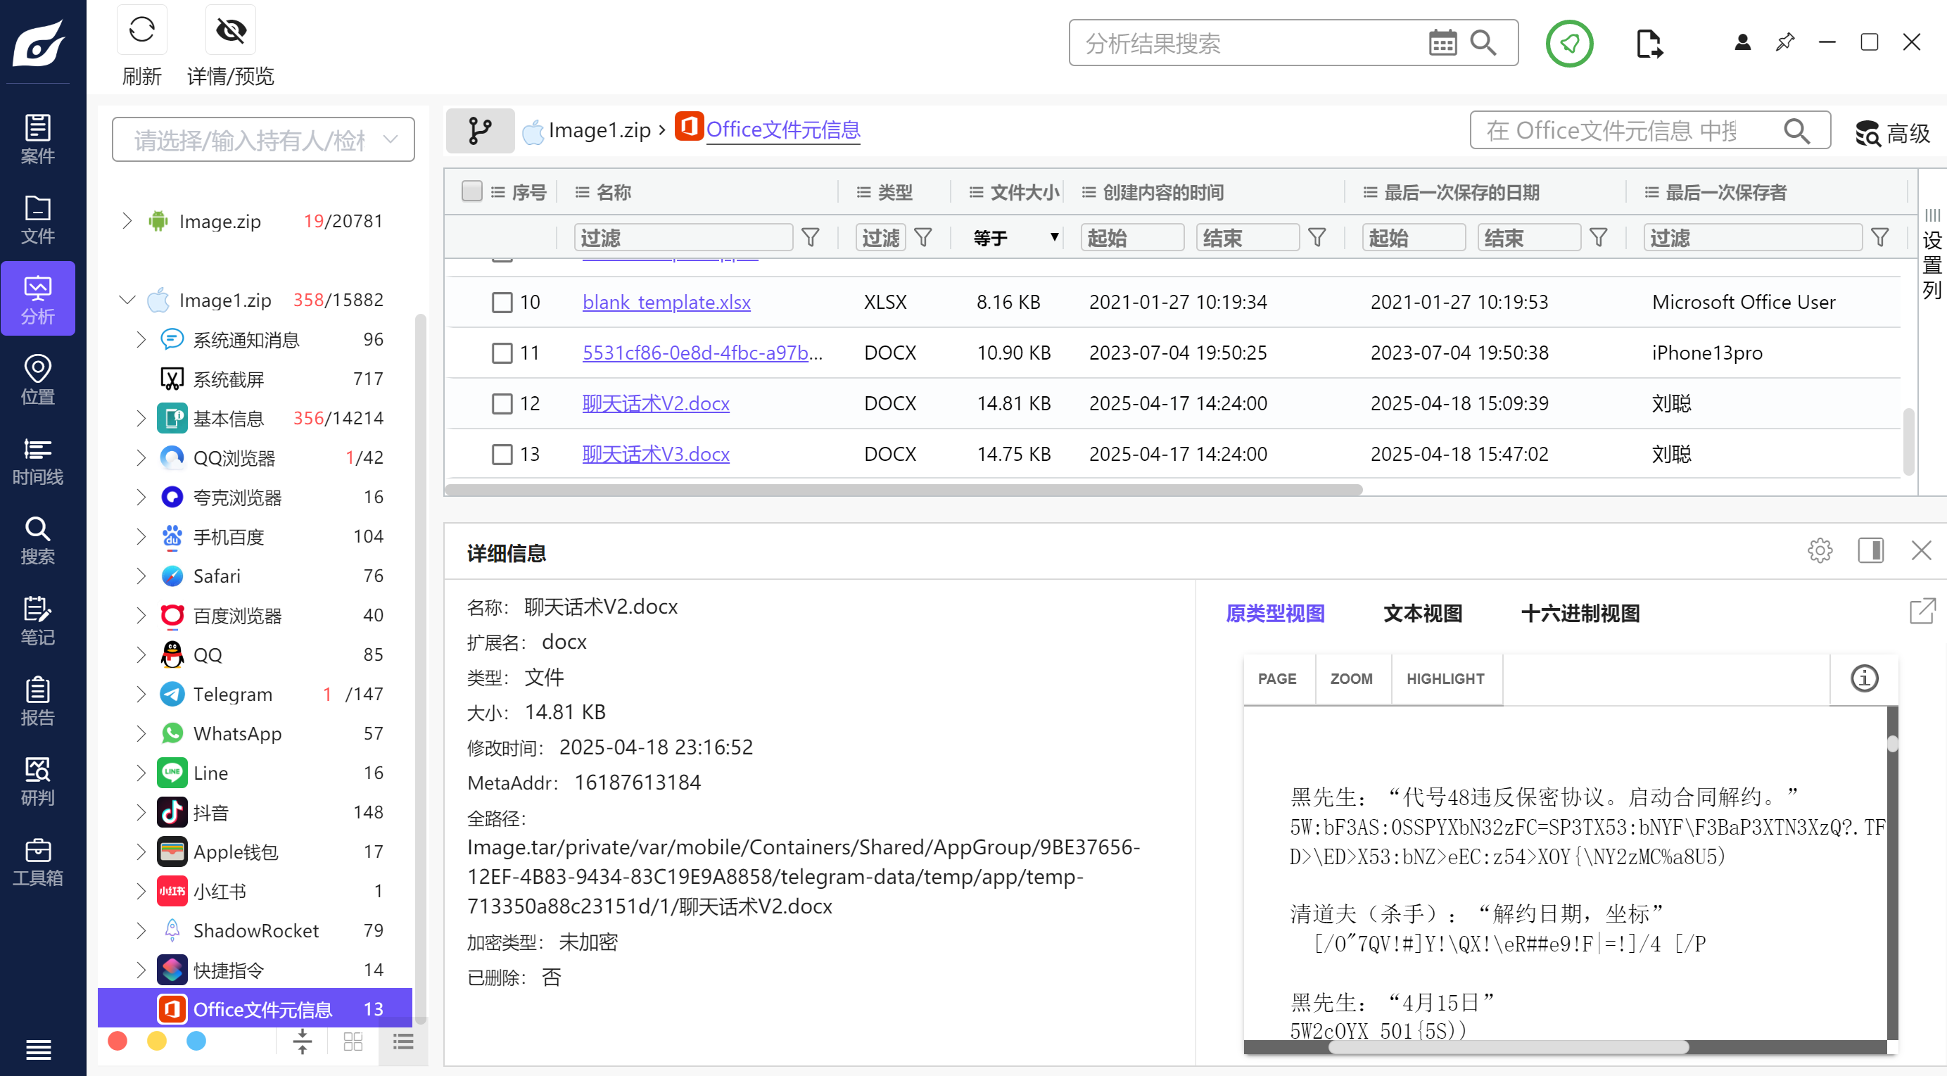The width and height of the screenshot is (1947, 1076).
Task: Toggle the name column filter funnel
Action: coord(810,237)
